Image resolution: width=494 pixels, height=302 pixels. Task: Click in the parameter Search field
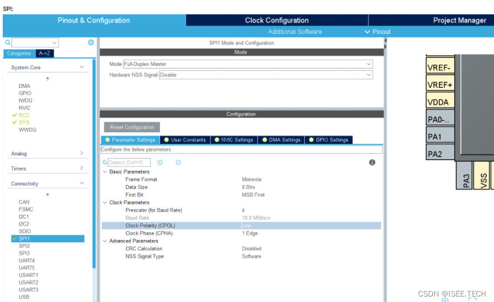(x=129, y=163)
